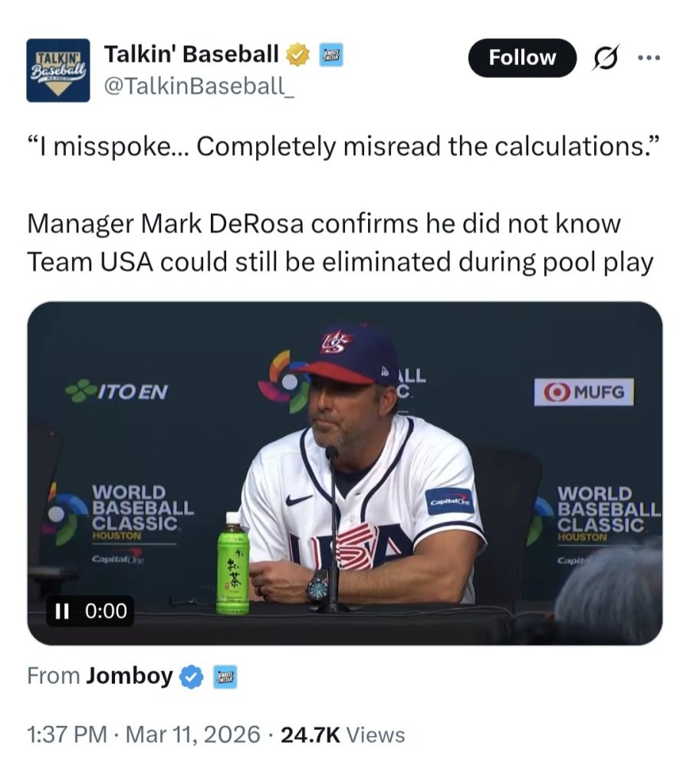Viewport: 690px width, 772px height.
Task: Click the 0:00 video time indicator
Action: tap(107, 611)
